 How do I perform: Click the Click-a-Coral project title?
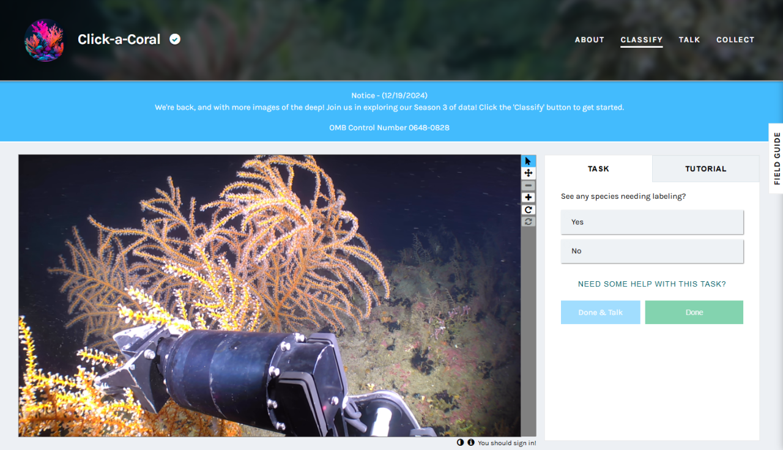point(119,40)
